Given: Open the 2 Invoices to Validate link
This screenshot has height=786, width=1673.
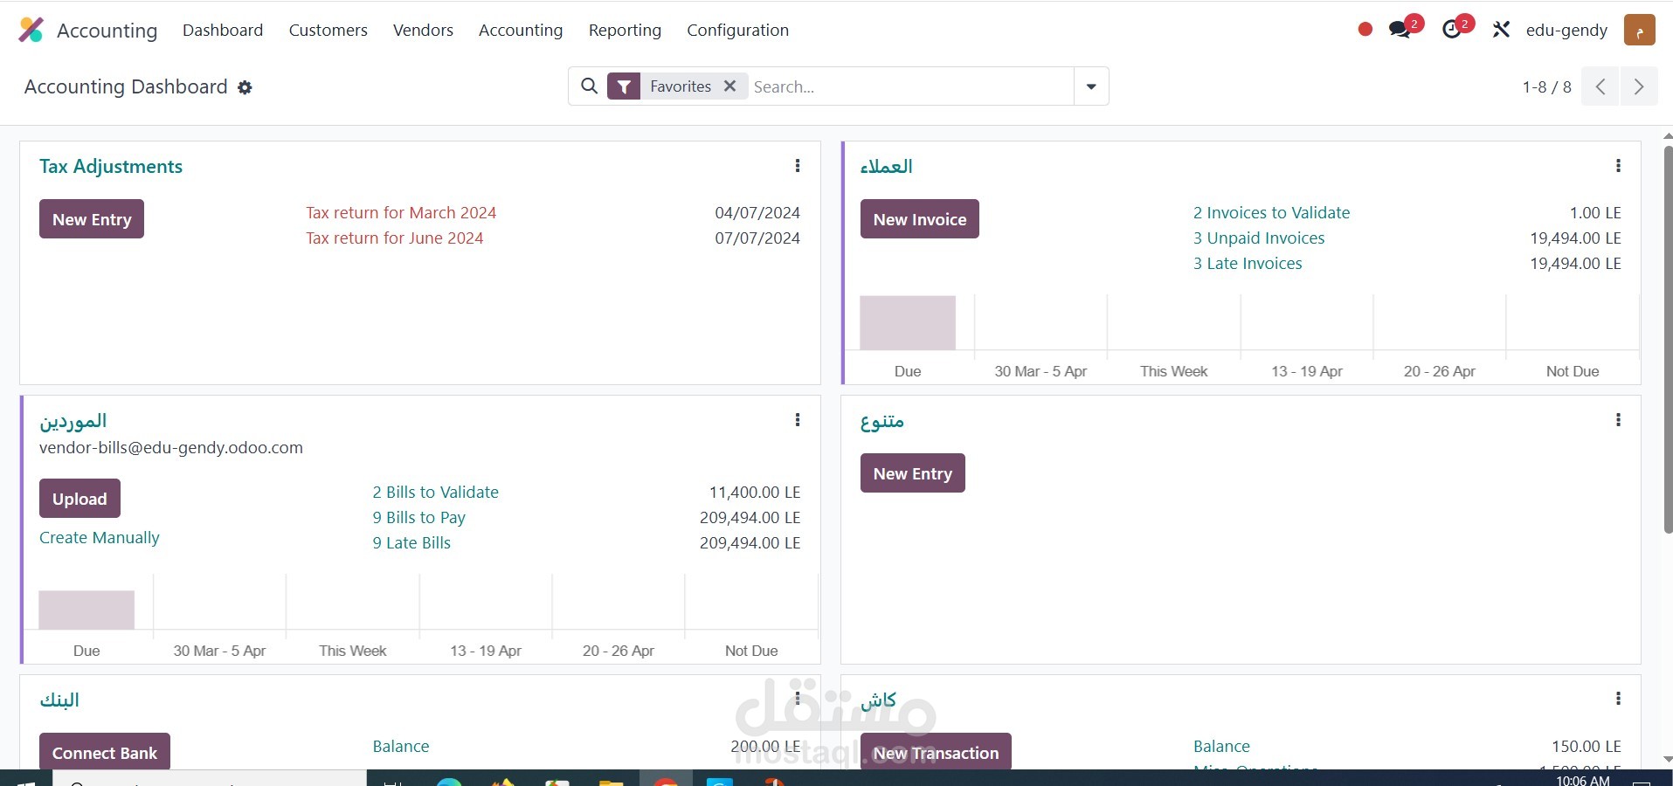Looking at the screenshot, I should pos(1271,212).
